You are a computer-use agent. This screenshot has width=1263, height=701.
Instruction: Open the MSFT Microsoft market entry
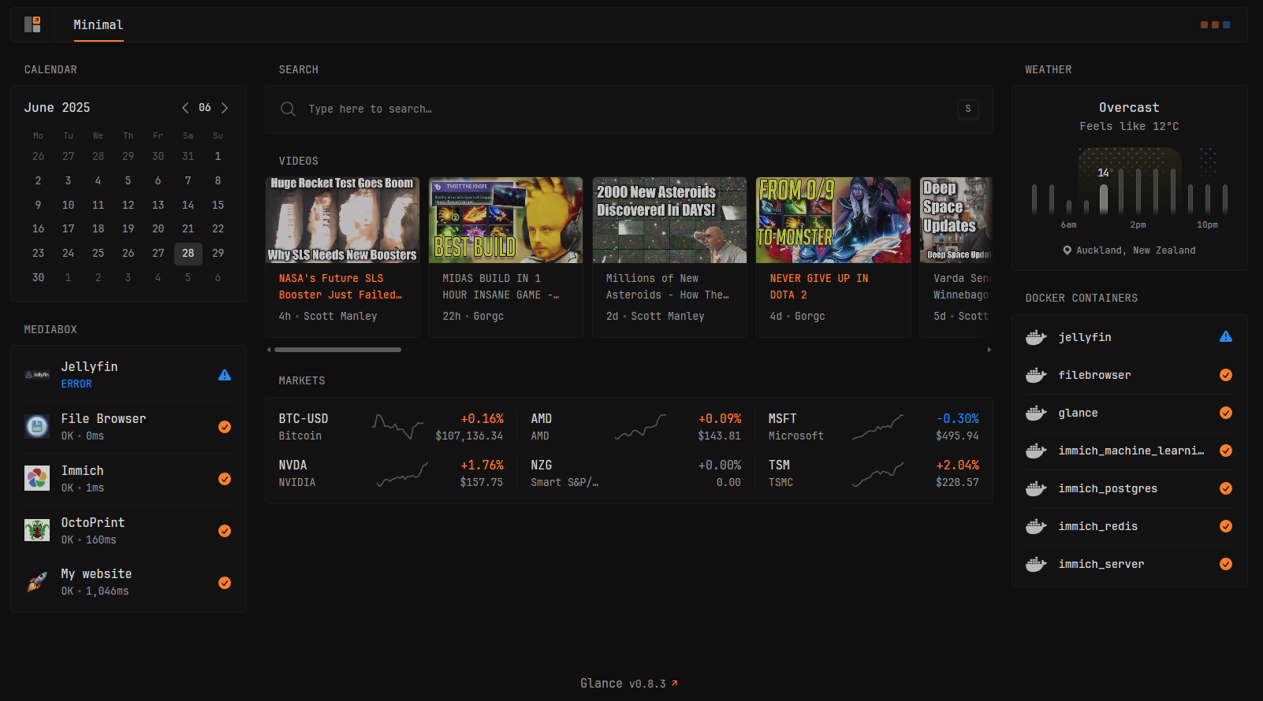click(x=783, y=419)
